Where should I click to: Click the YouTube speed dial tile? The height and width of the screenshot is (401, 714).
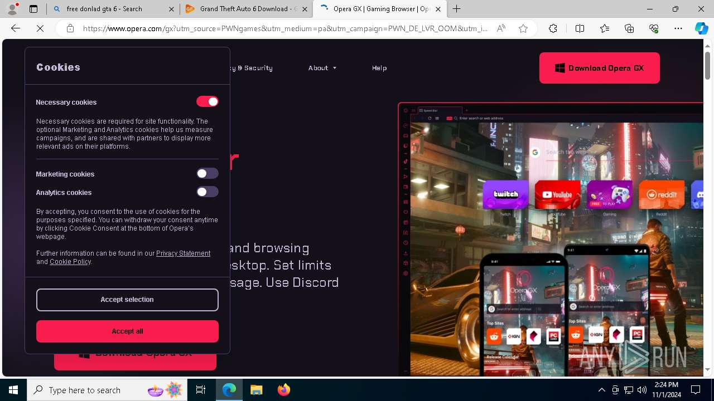(557, 195)
